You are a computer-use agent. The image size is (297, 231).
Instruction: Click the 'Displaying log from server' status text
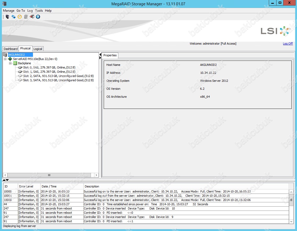[19, 226]
